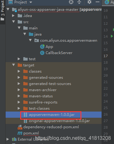Select pom.xml file name
This screenshot has width=114, height=144.
click(x=31, y=133)
